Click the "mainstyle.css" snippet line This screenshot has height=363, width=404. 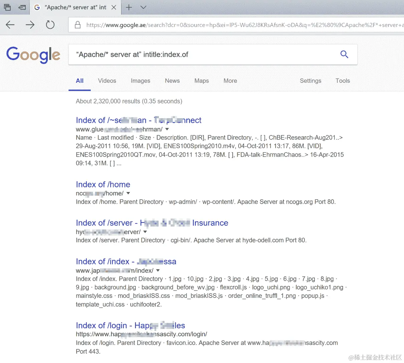[201, 296]
